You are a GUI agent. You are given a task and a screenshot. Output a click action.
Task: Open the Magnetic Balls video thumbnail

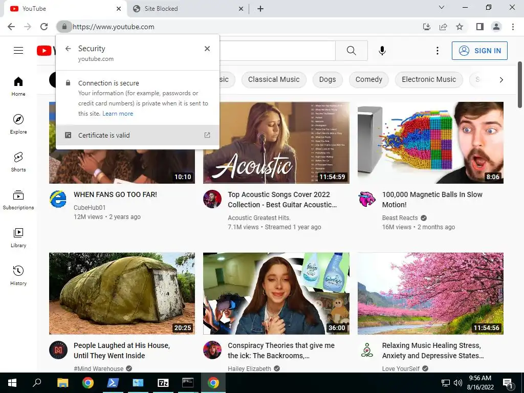430,143
